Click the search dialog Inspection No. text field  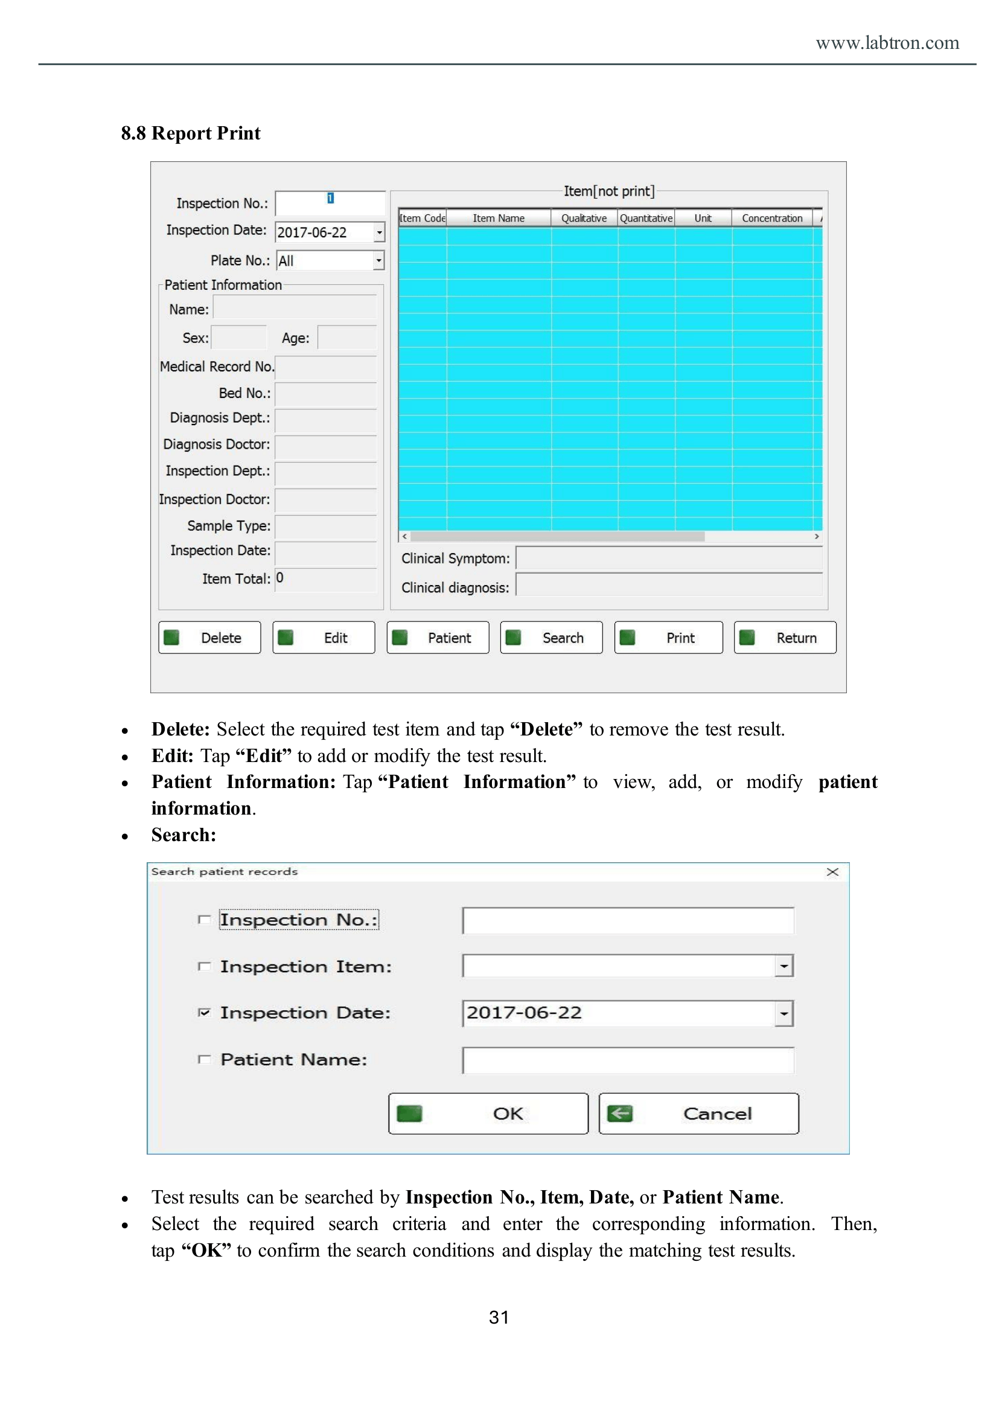(x=628, y=920)
